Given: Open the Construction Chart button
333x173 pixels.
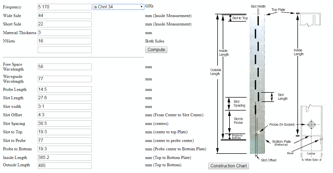Looking at the screenshot, I should pyautogui.click(x=229, y=166).
